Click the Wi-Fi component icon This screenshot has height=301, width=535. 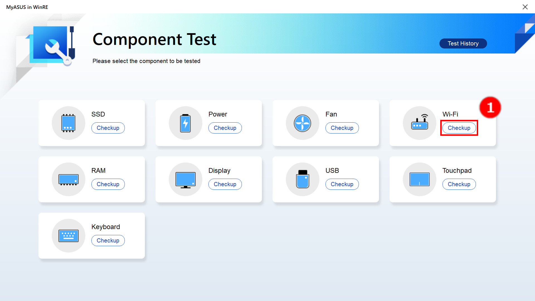tap(419, 123)
